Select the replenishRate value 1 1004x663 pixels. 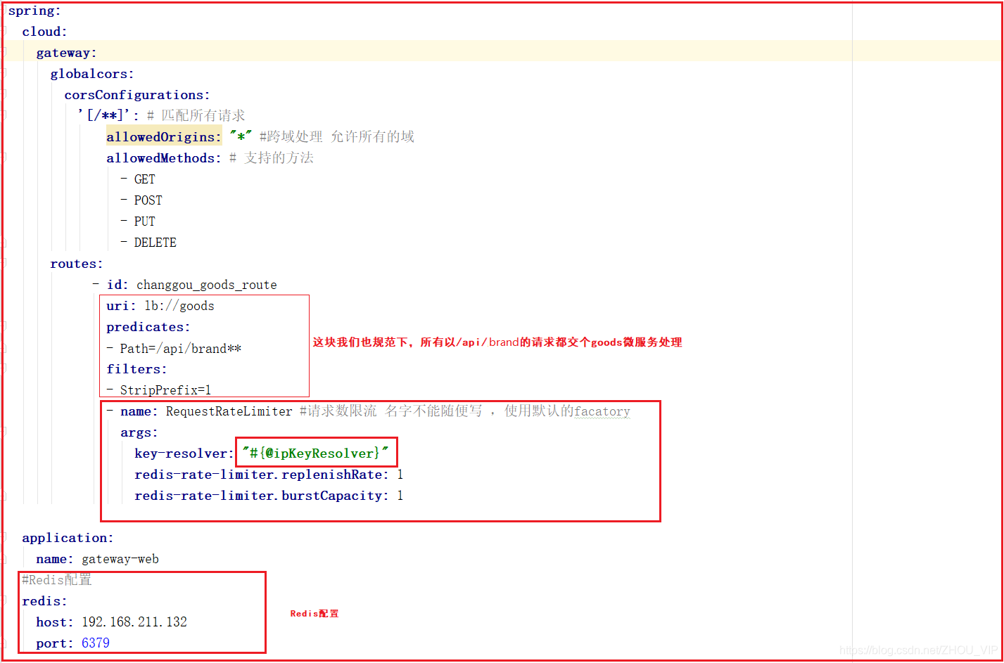click(400, 475)
